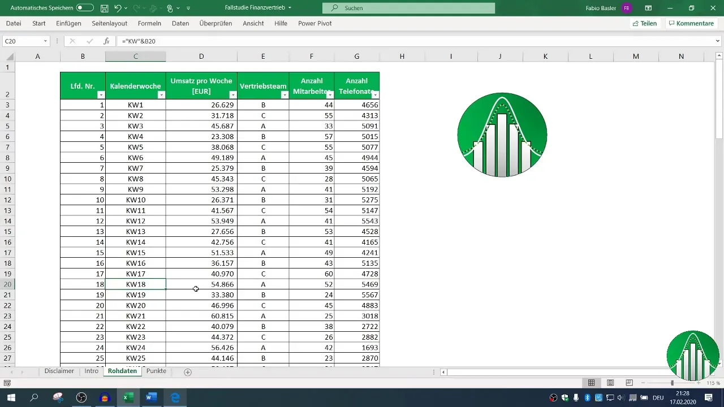Screen dimensions: 724x407
Task: Open the Windows Start menu
Action: point(11,397)
